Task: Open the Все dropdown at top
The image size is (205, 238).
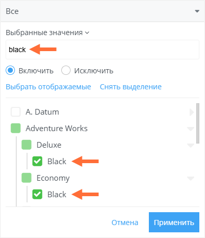Action: tap(102, 11)
